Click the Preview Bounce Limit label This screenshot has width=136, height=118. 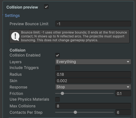coord(29,24)
